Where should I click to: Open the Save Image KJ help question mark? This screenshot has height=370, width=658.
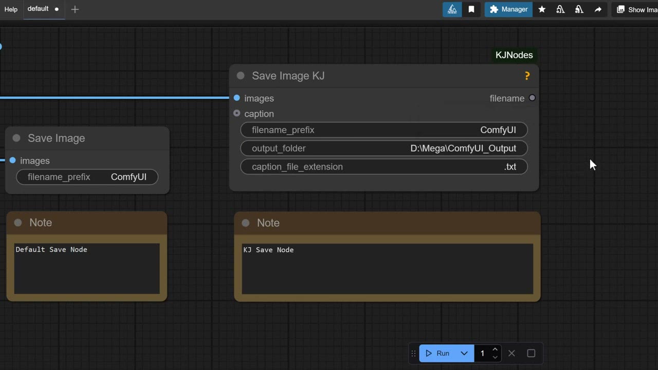pos(527,76)
